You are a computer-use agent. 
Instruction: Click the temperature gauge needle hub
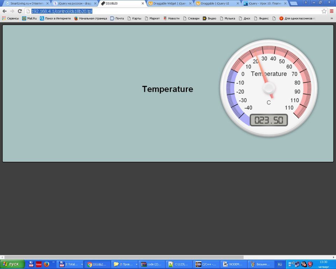[269, 88]
